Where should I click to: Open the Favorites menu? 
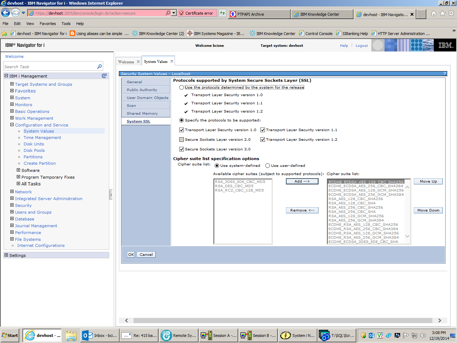(47, 24)
